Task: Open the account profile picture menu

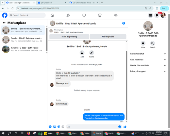Action: 163,15
